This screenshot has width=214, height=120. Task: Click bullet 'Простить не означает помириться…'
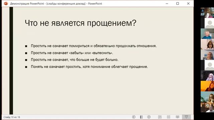coord(94,46)
